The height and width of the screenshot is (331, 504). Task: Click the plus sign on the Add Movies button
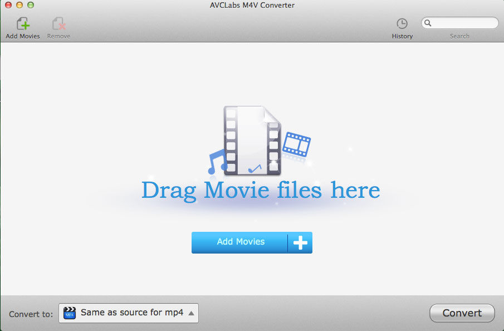coord(300,242)
